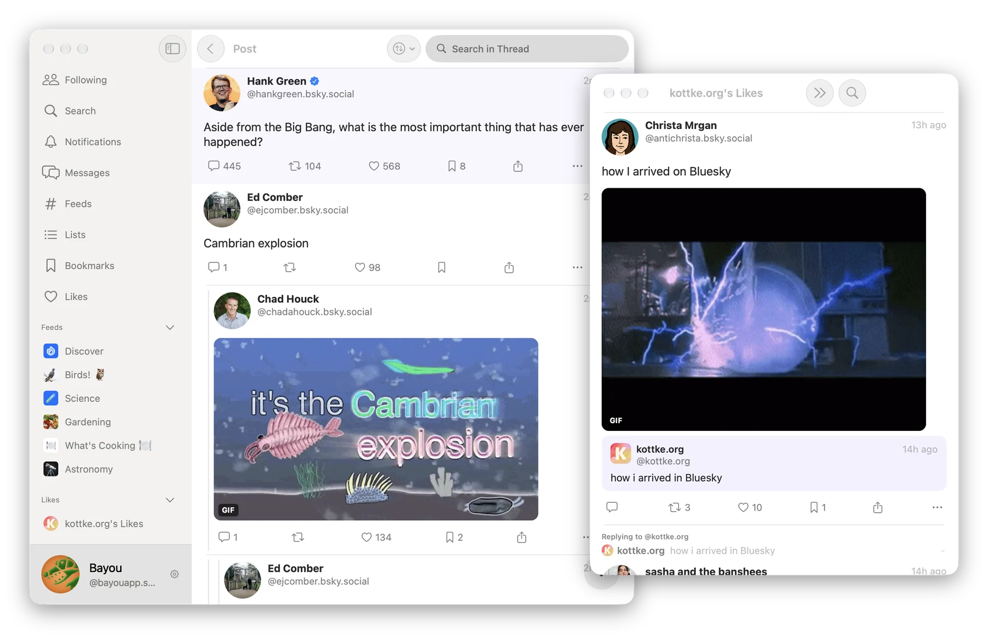Open Hank Green's profile name

pos(277,81)
